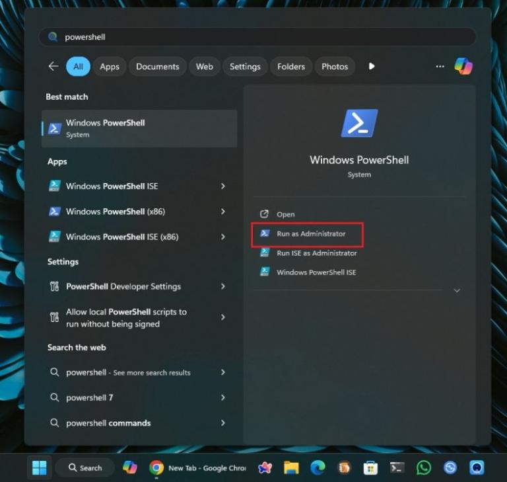This screenshot has width=507, height=482.
Task: Expand the 'powershell commands' suggestion arrow
Action: pos(222,422)
